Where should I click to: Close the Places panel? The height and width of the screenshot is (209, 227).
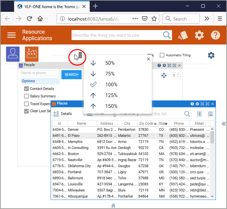pyautogui.click(x=212, y=104)
